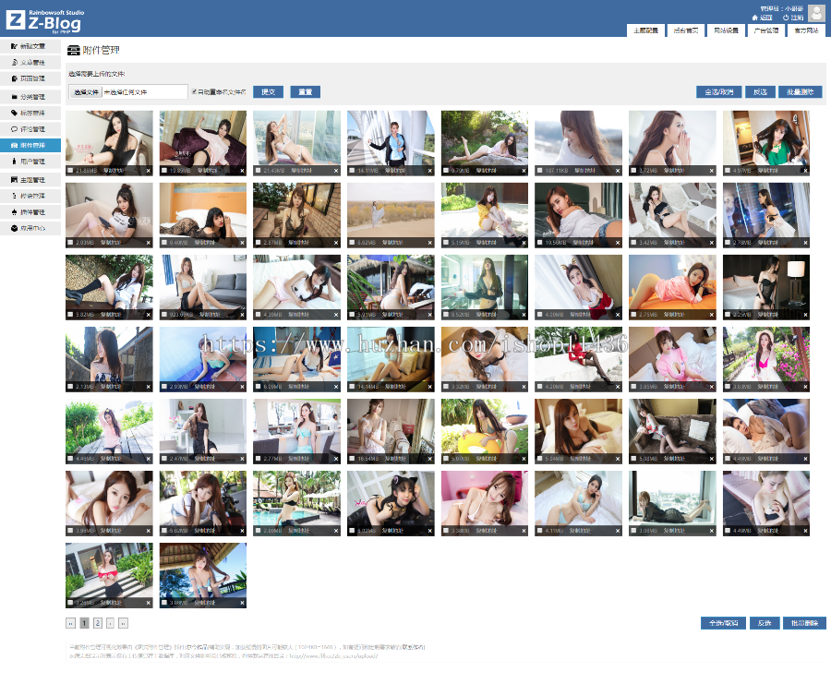Check the checkbox on the first attachment thumbnail

coord(70,171)
